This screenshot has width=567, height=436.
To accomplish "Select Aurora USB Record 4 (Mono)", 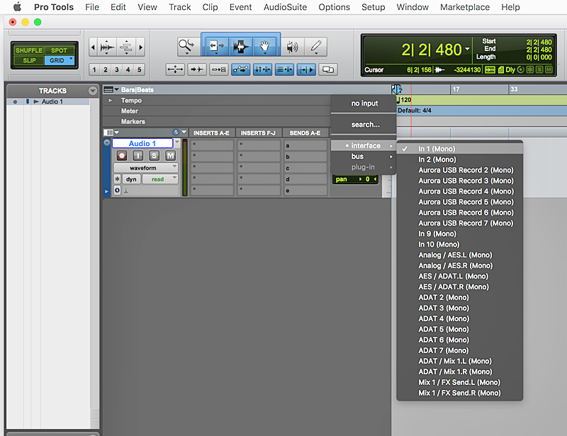I will 459,191.
